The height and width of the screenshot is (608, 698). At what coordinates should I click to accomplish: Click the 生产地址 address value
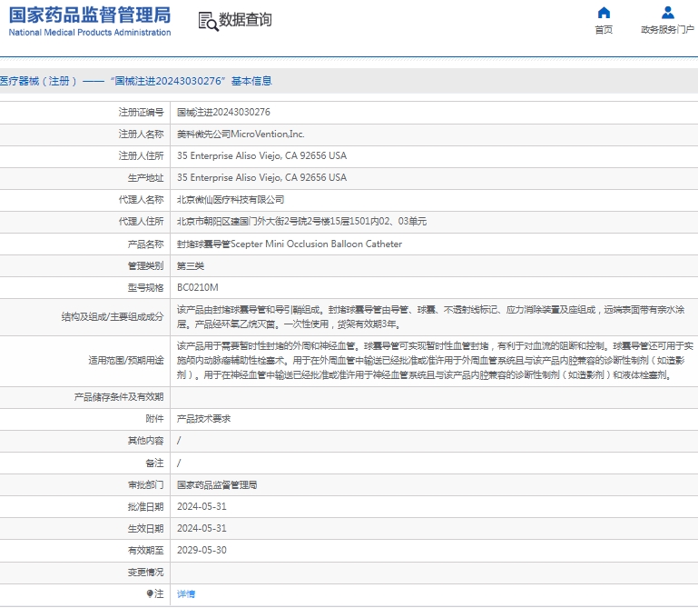click(261, 178)
